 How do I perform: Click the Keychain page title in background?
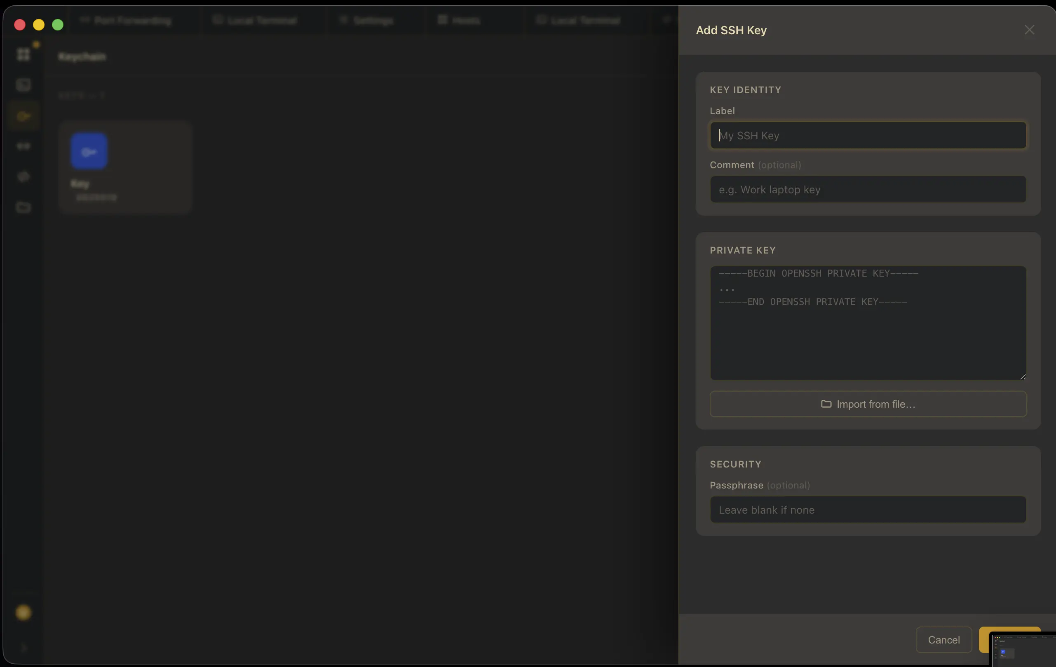point(82,56)
